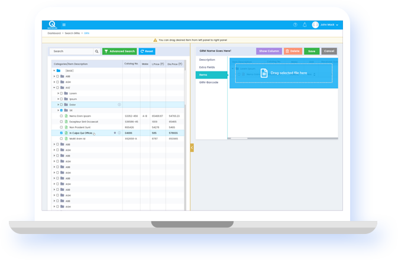The height and width of the screenshot is (260, 398).
Task: Click the Catalog No. column header
Action: (x=131, y=64)
